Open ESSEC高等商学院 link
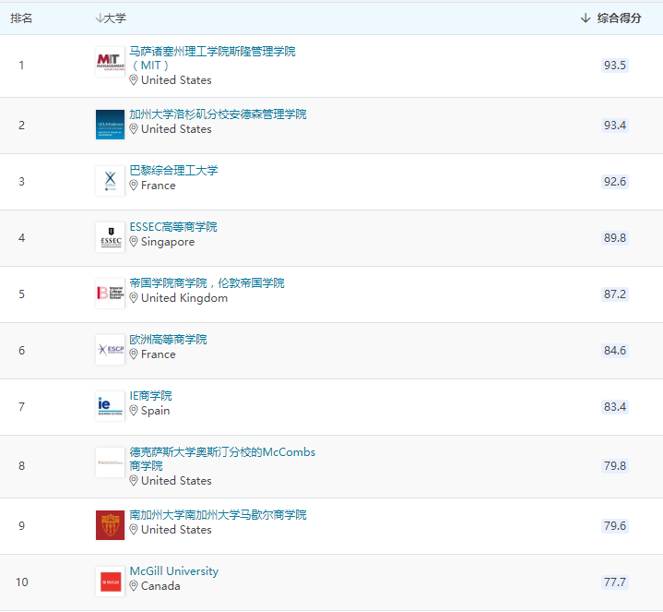Screen dimensions: 663x612 (173, 227)
